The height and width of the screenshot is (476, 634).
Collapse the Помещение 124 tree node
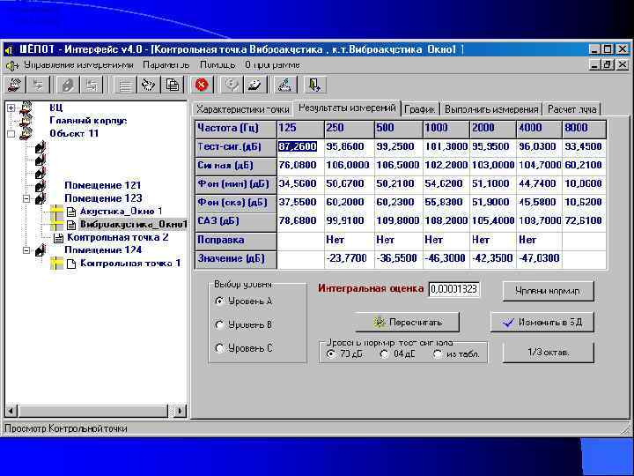(x=27, y=250)
